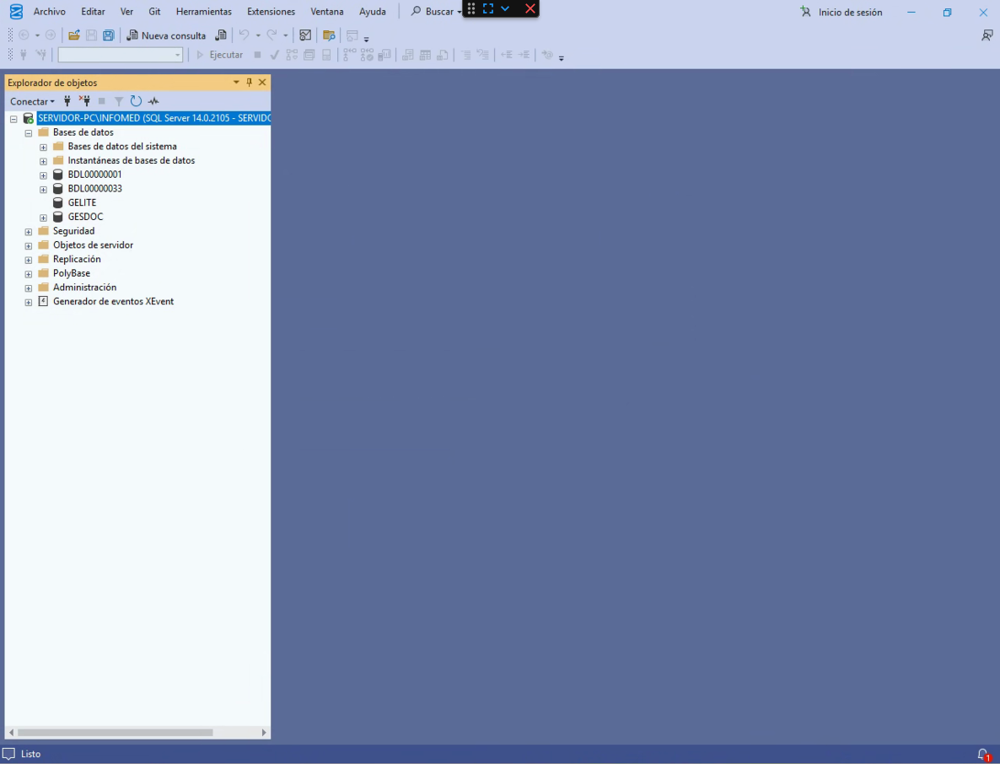Click the Find in Files folder-magnifier icon
Image resolution: width=1000 pixels, height=764 pixels.
coord(329,35)
